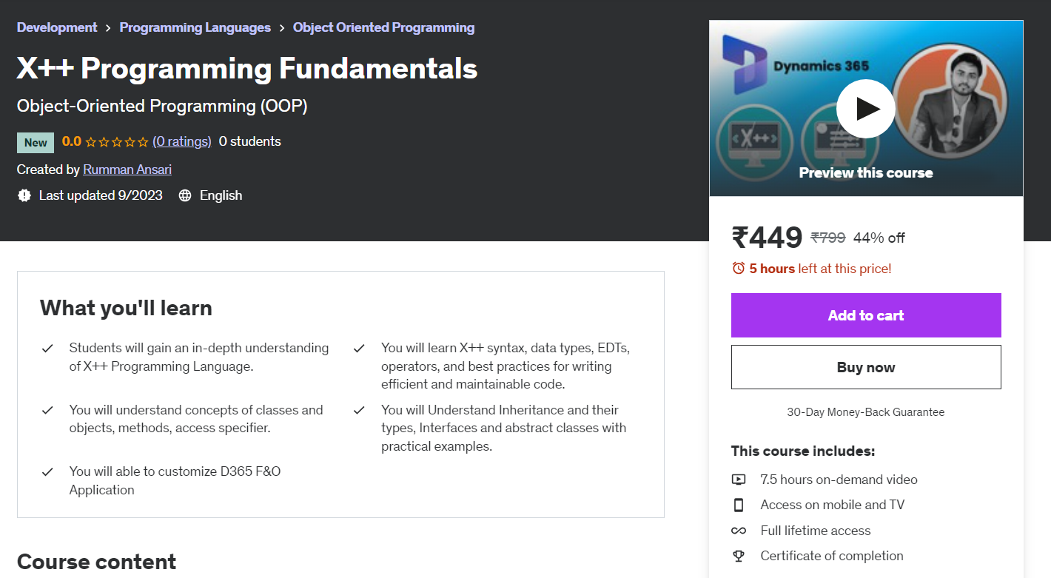Click the alarm clock icon beside price timer

coord(738,269)
